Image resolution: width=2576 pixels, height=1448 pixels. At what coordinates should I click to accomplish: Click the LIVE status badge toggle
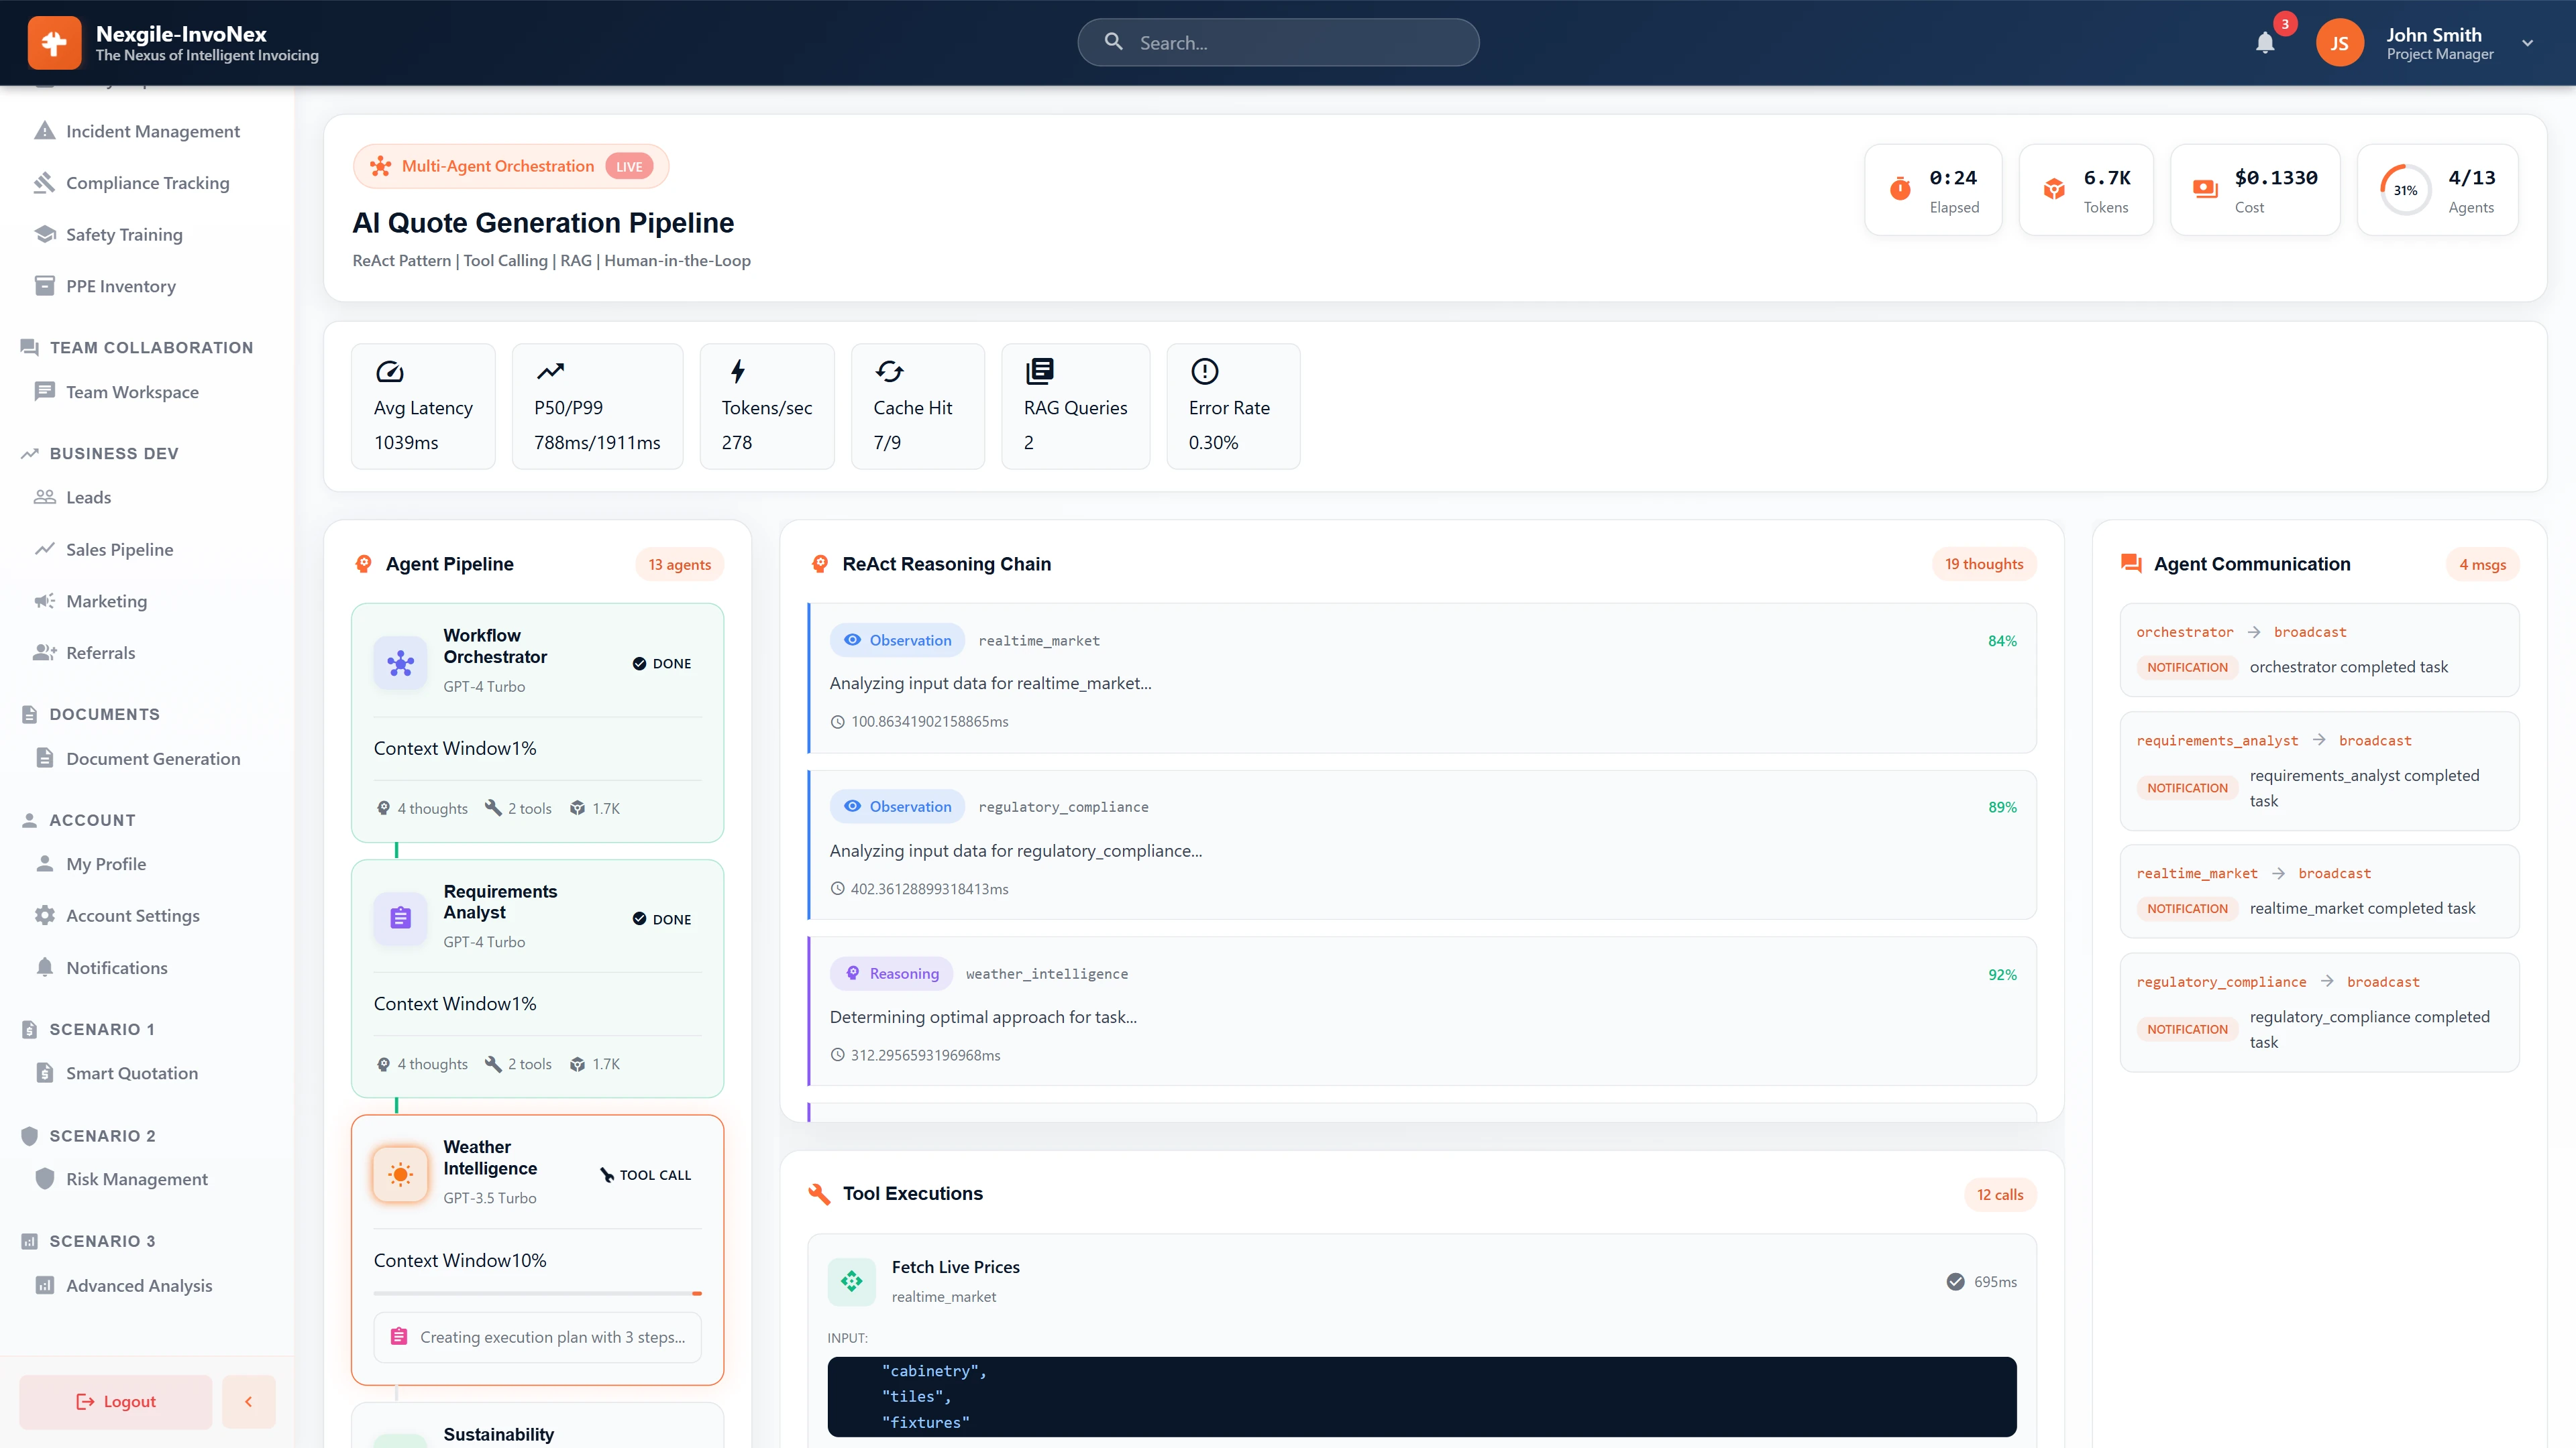point(629,166)
